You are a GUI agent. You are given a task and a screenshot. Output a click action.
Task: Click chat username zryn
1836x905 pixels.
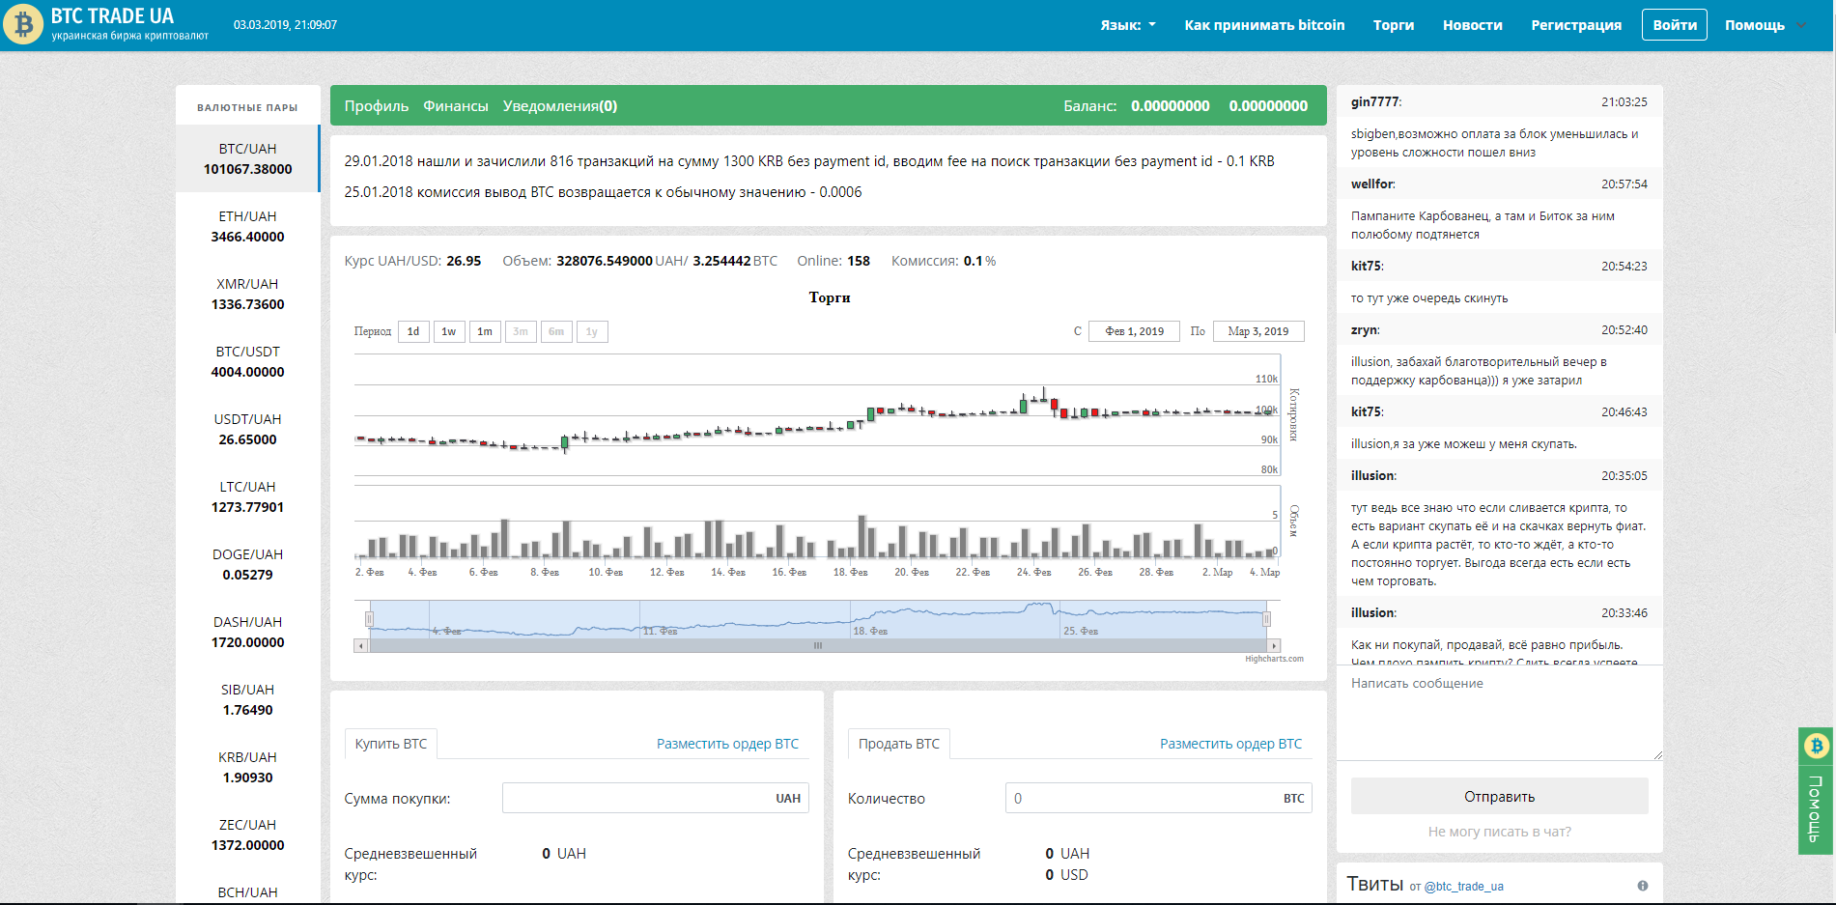[x=1365, y=329]
